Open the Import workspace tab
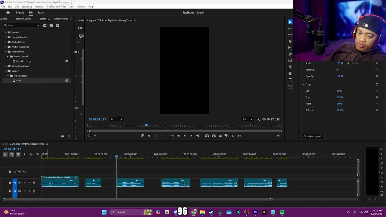 tap(20, 13)
